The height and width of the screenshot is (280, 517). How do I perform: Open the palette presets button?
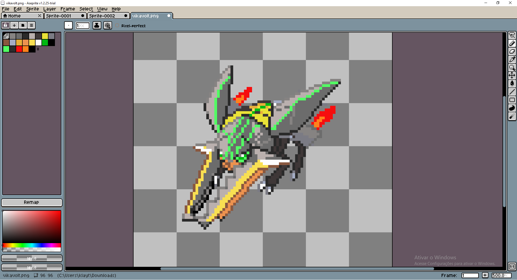pyautogui.click(x=23, y=25)
